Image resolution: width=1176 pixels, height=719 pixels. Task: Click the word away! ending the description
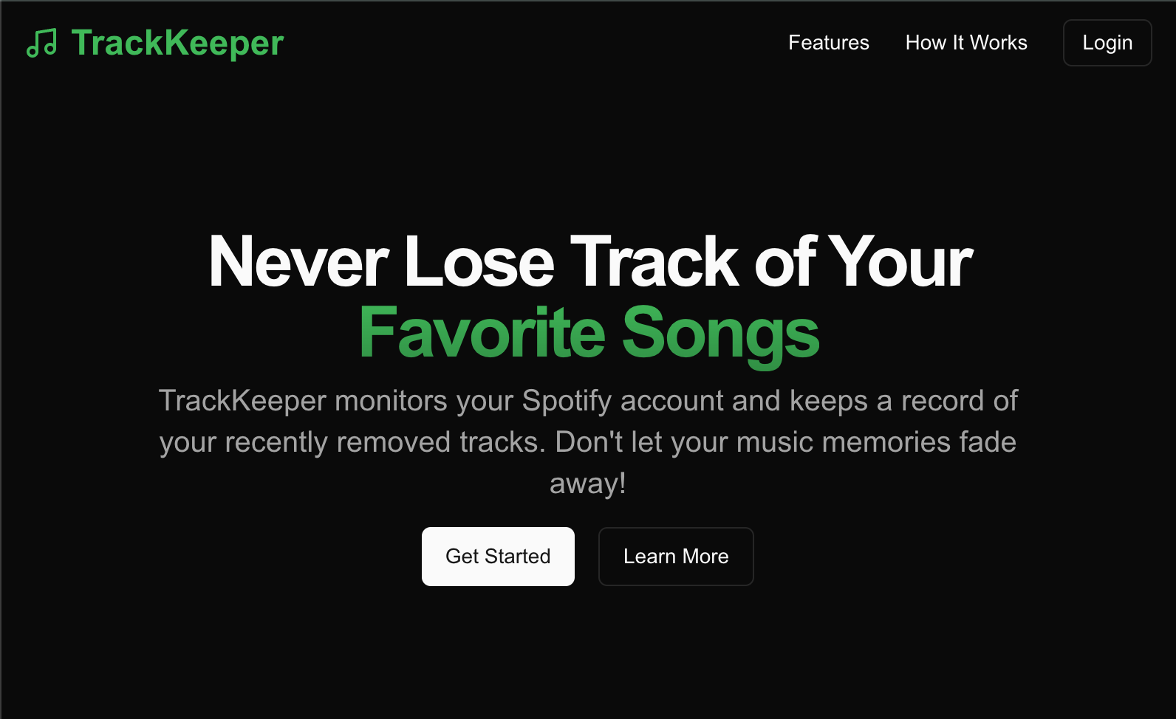point(588,484)
